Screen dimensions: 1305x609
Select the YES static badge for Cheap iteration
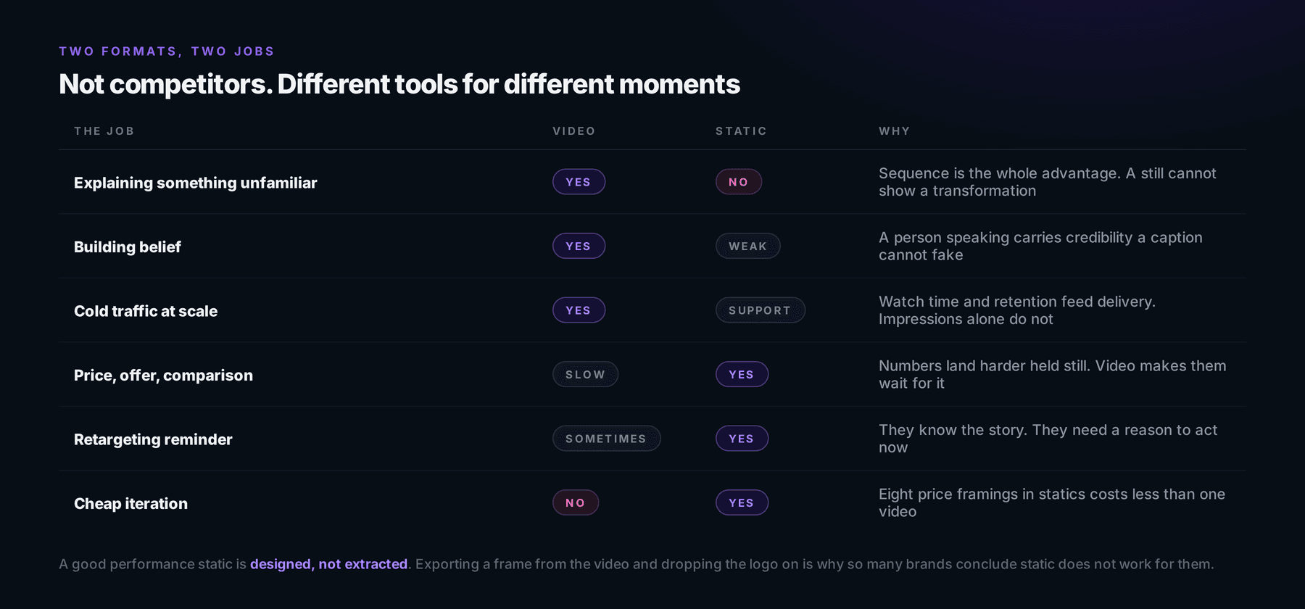click(742, 502)
